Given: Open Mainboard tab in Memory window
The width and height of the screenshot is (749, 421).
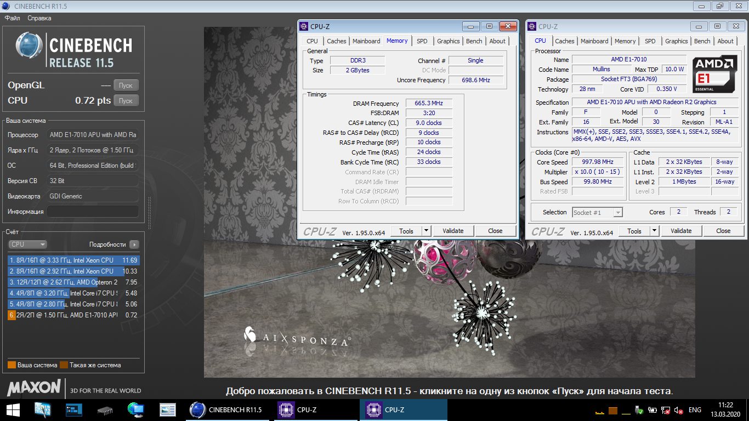Looking at the screenshot, I should point(366,41).
